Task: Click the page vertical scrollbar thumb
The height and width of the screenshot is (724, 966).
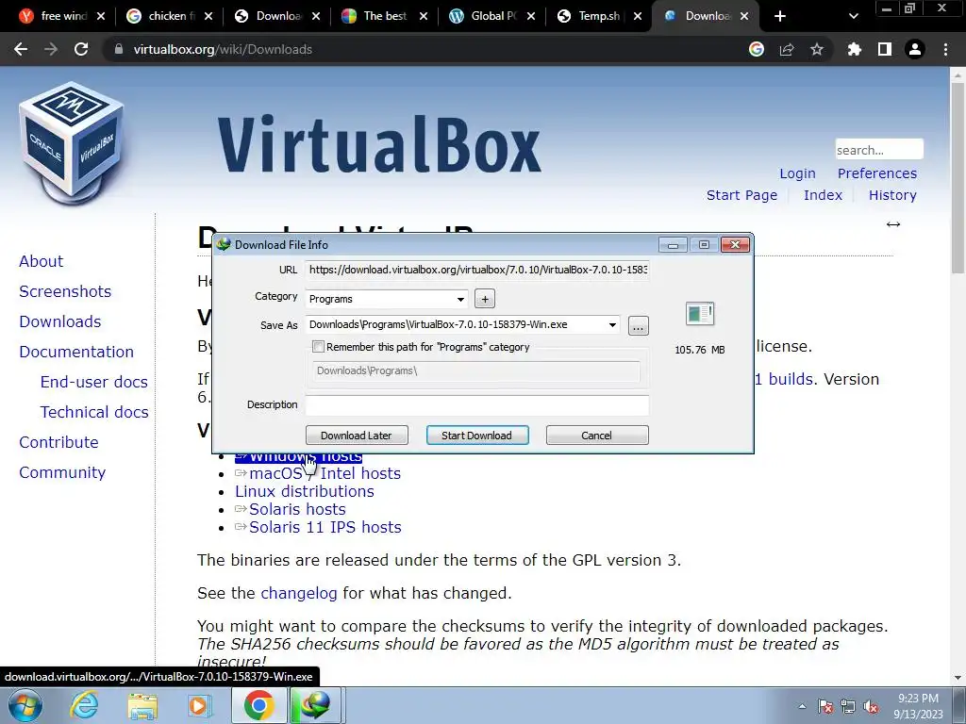Action: (x=958, y=178)
